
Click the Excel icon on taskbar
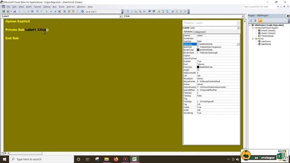(135, 159)
